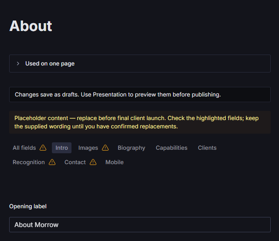Click the 'Changes save as drafts' notice

point(140,94)
